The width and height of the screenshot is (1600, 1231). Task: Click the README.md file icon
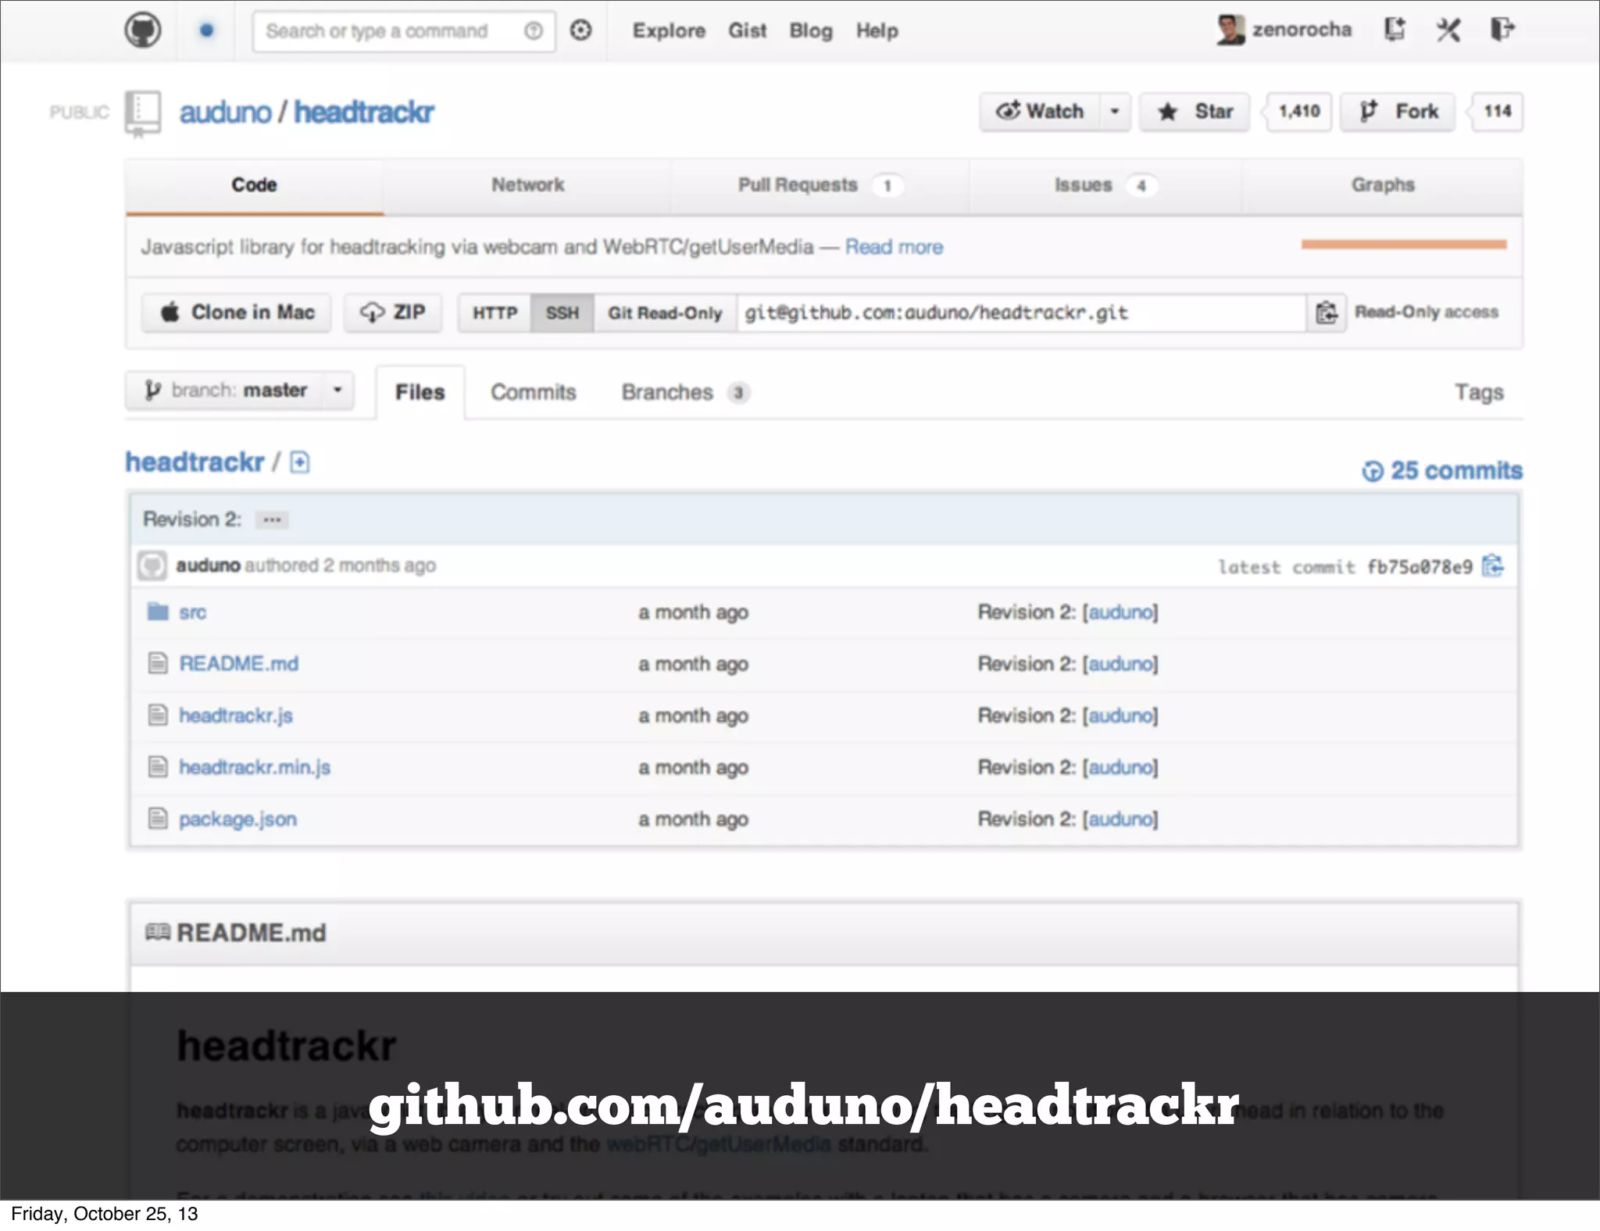click(158, 663)
